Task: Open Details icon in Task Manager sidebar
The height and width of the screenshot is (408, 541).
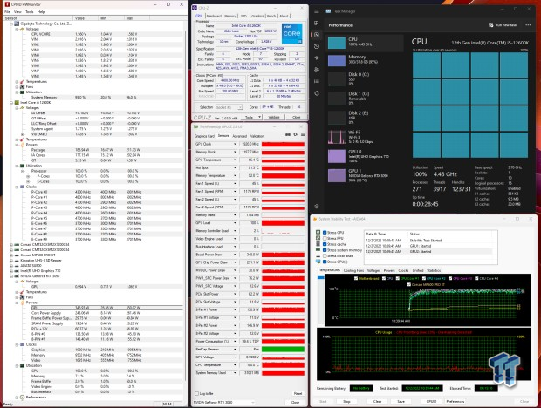Action: 317,82
